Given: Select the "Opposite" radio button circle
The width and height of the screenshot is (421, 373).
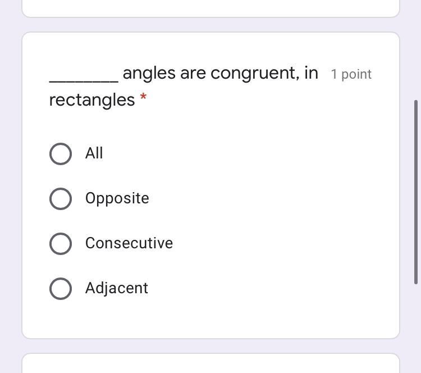Looking at the screenshot, I should (x=61, y=199).
